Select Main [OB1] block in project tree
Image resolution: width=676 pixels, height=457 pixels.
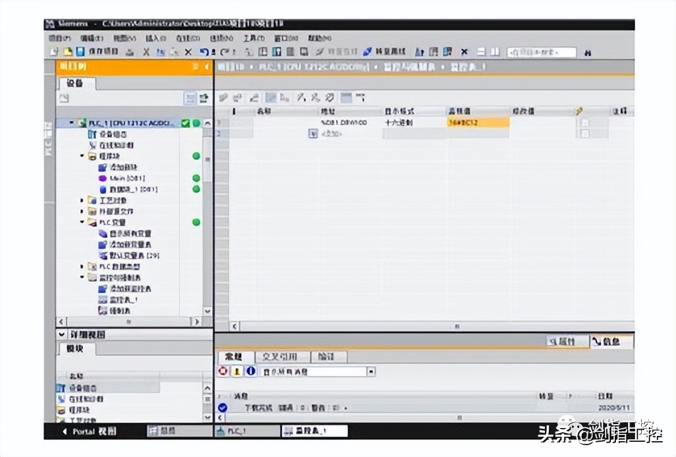(127, 178)
